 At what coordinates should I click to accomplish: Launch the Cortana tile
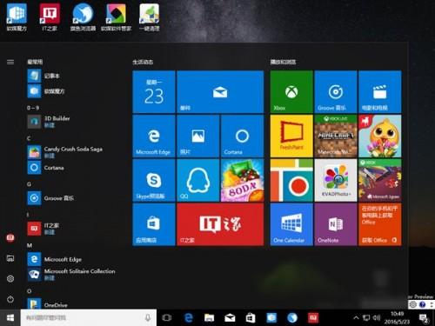click(x=242, y=136)
